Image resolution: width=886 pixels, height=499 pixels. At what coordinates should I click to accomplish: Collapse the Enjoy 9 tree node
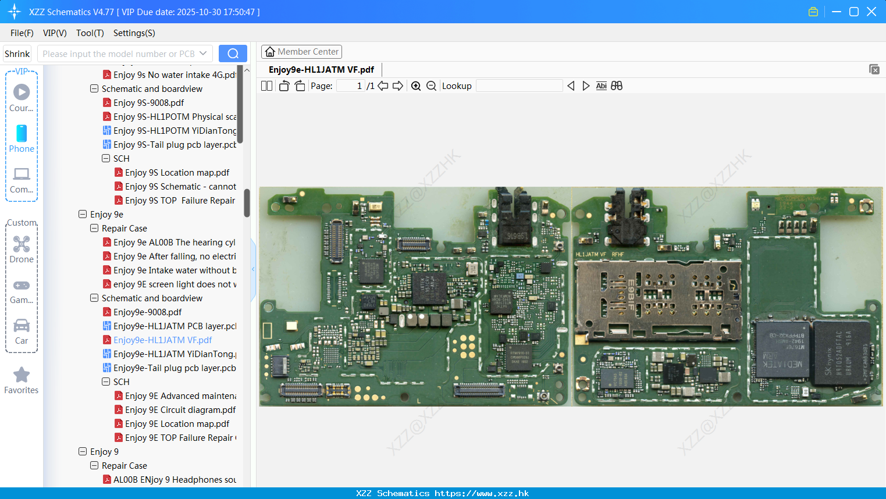[83, 451]
